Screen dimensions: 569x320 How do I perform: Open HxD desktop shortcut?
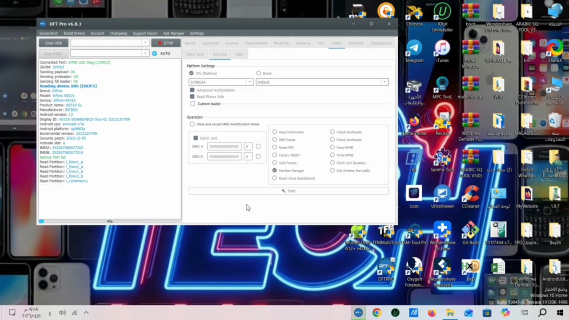pos(470,270)
